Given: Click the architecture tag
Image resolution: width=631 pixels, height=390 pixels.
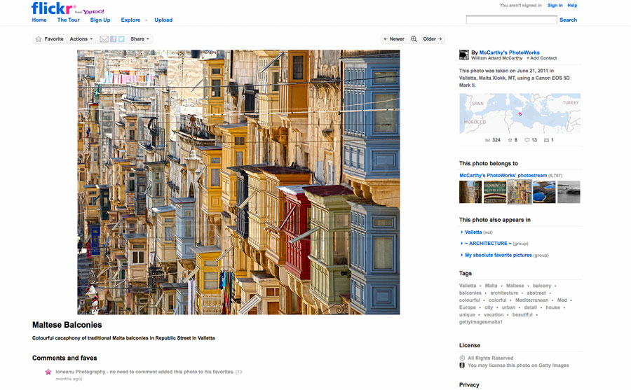Looking at the screenshot, I should (x=504, y=293).
